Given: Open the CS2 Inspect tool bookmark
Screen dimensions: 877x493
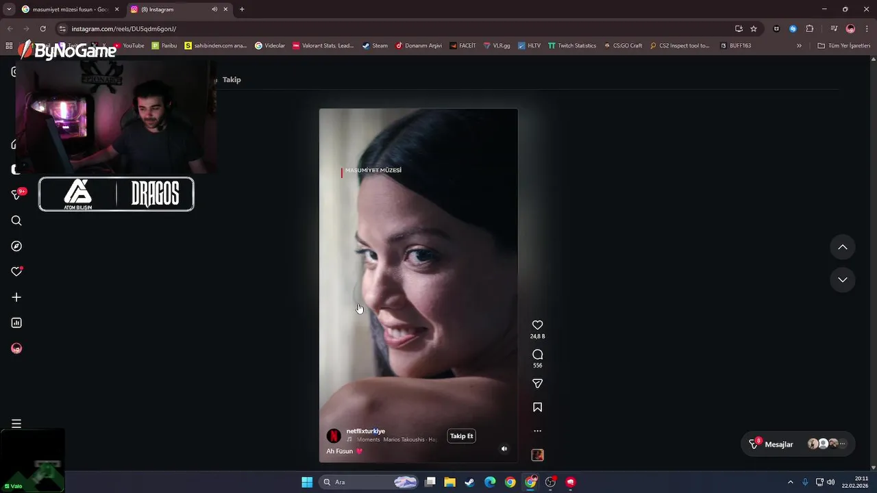Looking at the screenshot, I should coord(680,46).
